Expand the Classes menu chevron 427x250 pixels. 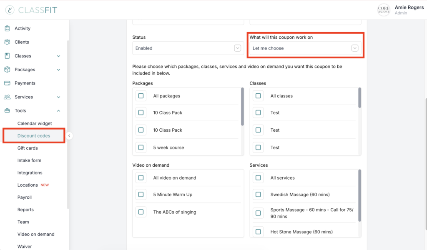click(x=58, y=56)
